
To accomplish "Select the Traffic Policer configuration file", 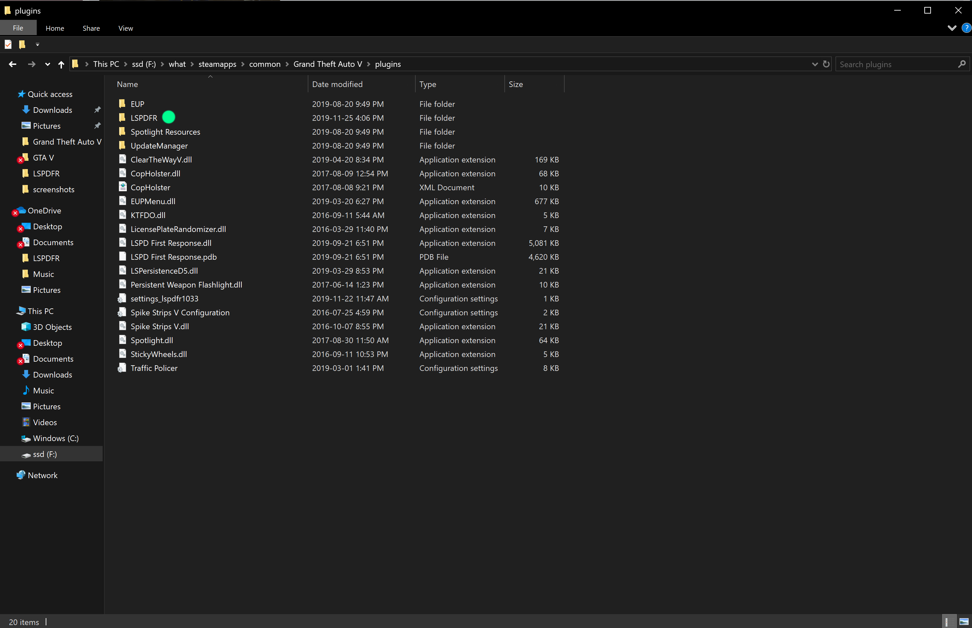I will click(154, 368).
